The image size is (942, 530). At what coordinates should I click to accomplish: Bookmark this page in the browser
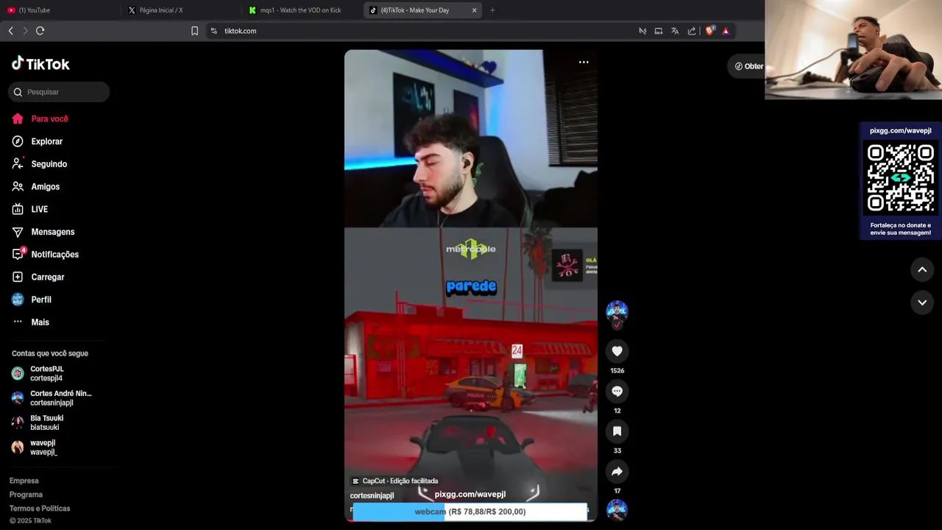(194, 31)
